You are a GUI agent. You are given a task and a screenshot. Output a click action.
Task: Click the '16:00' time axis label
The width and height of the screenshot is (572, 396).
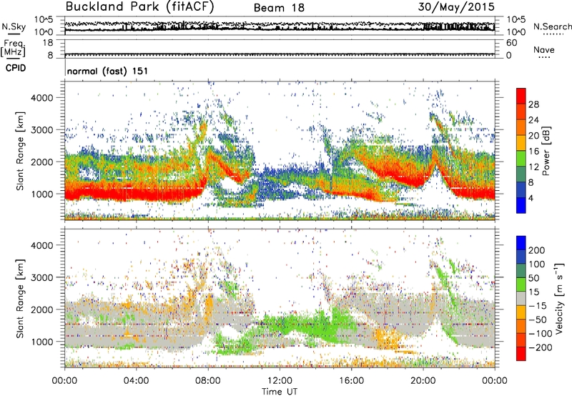click(x=351, y=381)
